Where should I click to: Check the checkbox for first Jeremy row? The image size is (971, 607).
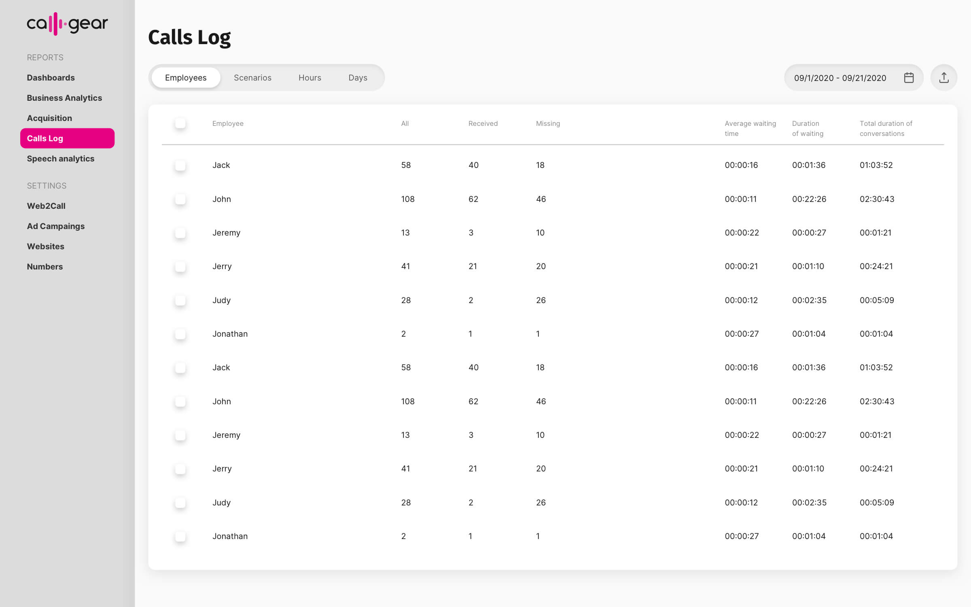pos(180,233)
